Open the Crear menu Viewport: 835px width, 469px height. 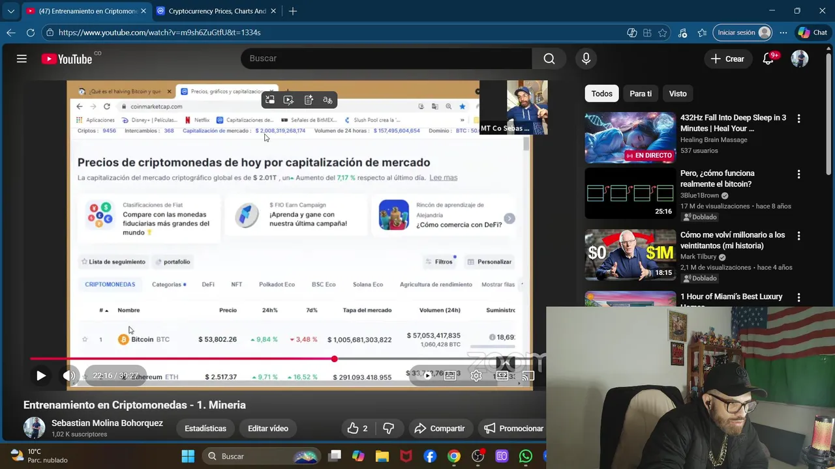(x=727, y=59)
